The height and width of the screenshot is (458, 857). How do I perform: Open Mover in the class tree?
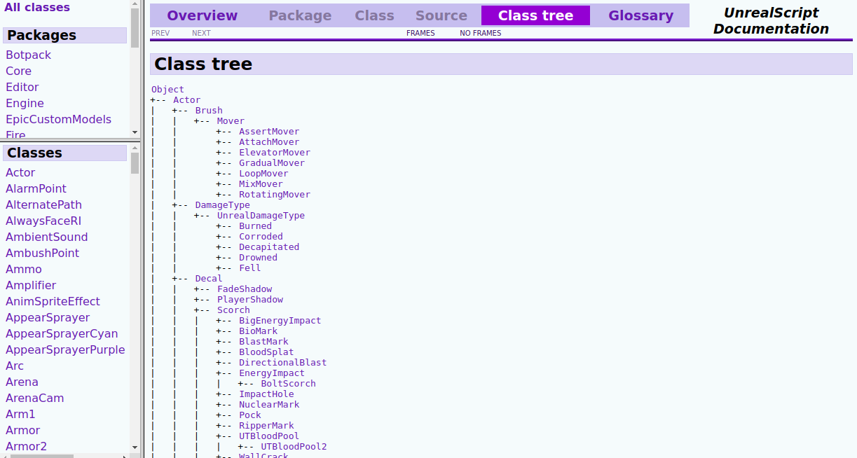[x=231, y=120]
